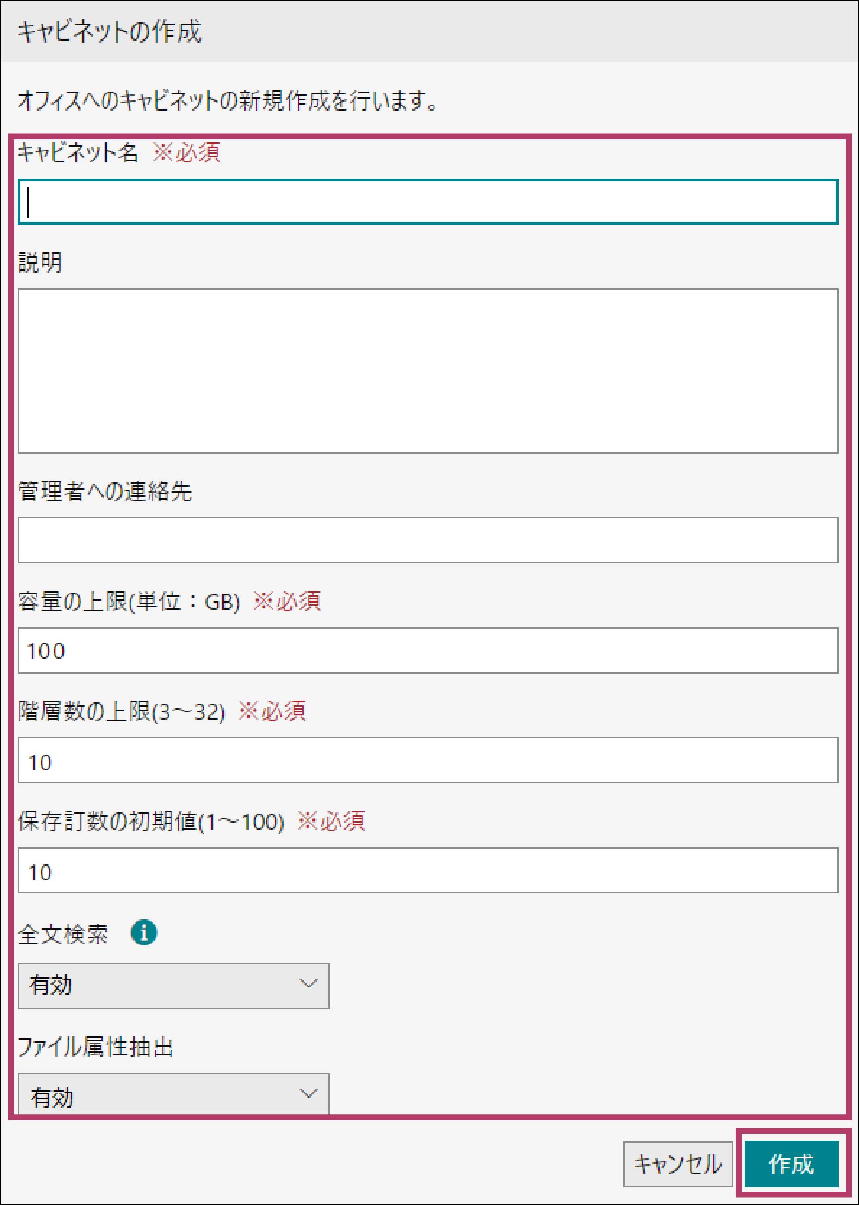Click the 作成 button
859x1205 pixels.
[791, 1164]
